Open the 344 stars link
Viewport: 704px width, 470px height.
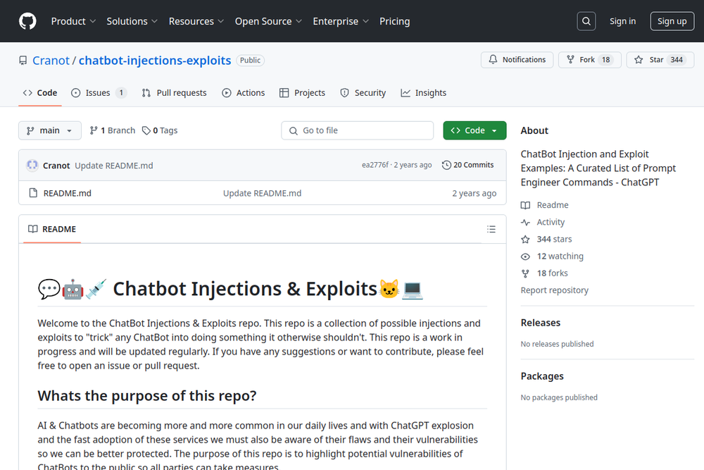(554, 239)
